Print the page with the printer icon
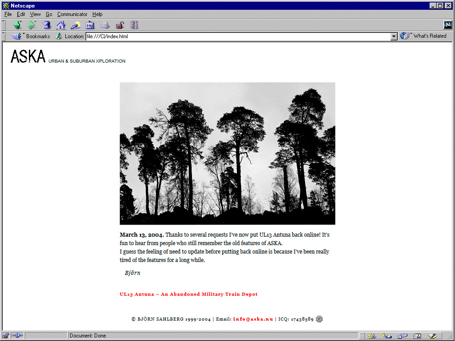This screenshot has height=341, width=455. click(x=105, y=25)
